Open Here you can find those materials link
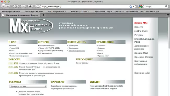Screen dimensions: 170x96 pyautogui.click(x=106, y=87)
